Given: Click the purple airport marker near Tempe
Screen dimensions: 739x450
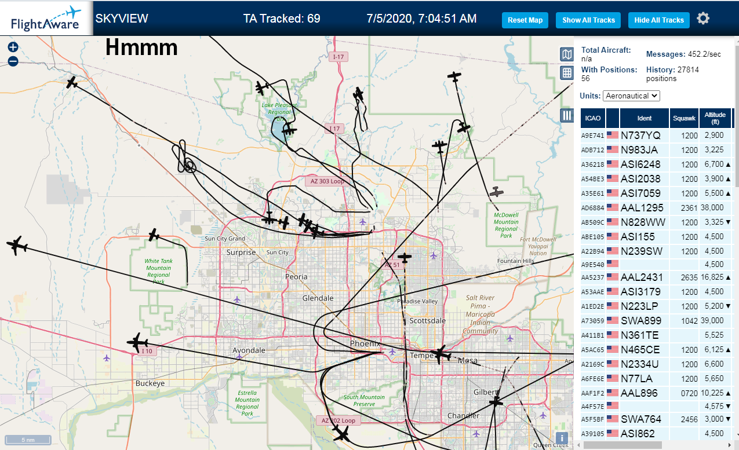Looking at the screenshot, I should [393, 351].
